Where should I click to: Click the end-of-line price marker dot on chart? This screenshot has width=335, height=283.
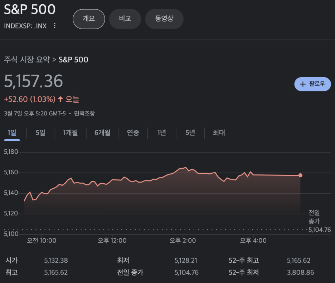(x=300, y=175)
